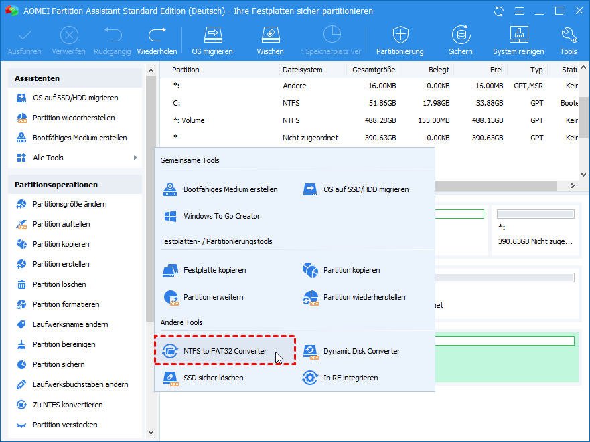Launch Windows To Go Creator
Viewport: 590px width, 442px height.
pos(212,216)
